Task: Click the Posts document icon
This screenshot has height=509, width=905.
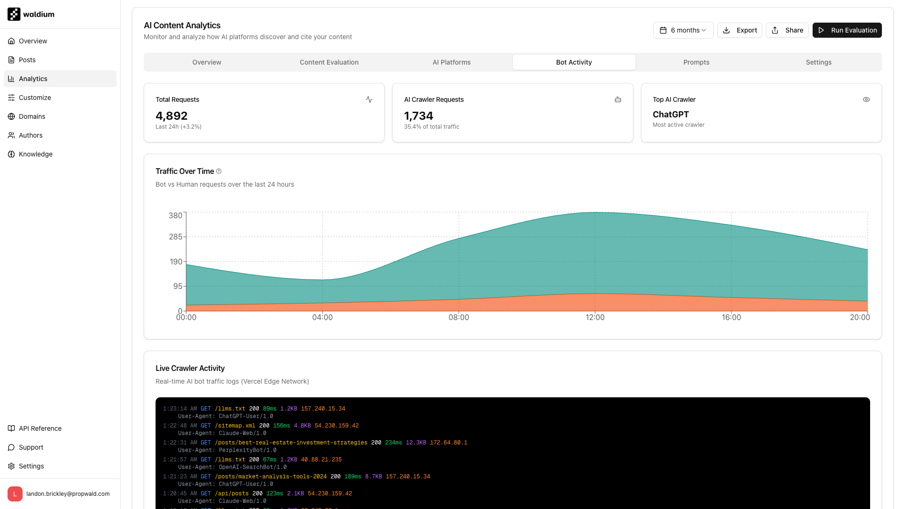Action: (11, 60)
